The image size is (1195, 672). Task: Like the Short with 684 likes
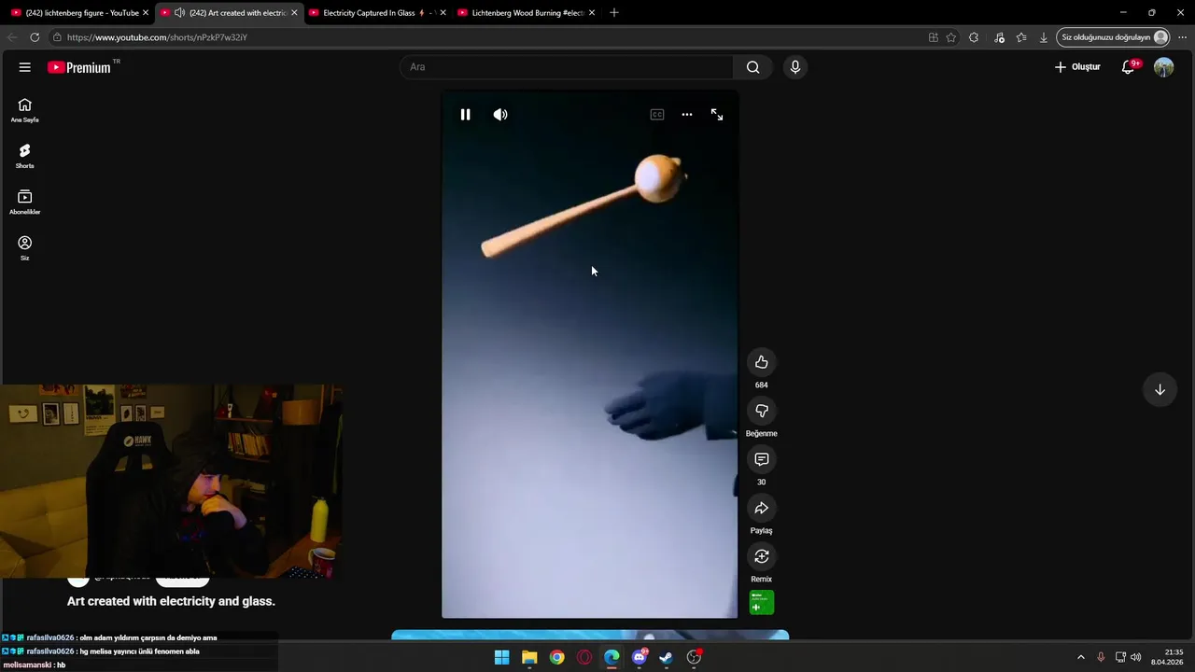pyautogui.click(x=761, y=362)
